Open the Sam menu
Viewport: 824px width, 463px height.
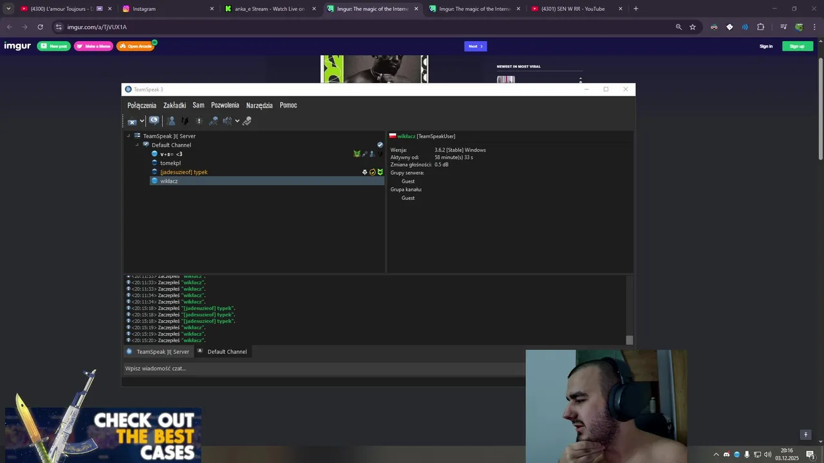pyautogui.click(x=198, y=105)
